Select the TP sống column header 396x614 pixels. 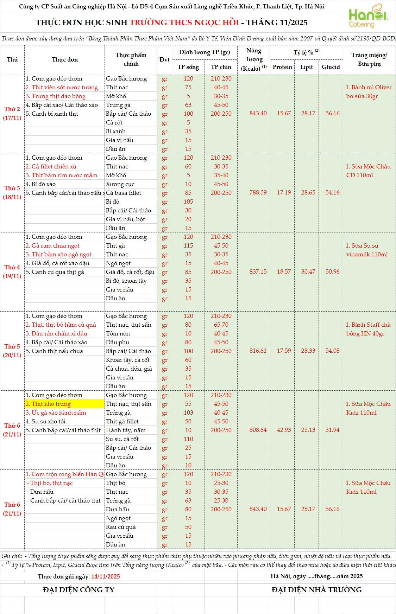point(188,67)
